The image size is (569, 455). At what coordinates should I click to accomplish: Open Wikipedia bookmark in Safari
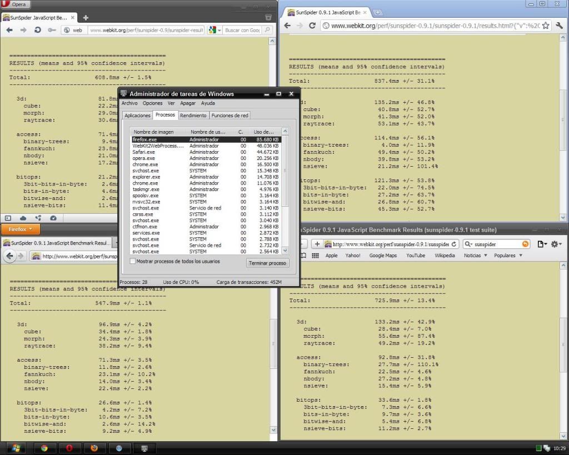[x=445, y=256]
